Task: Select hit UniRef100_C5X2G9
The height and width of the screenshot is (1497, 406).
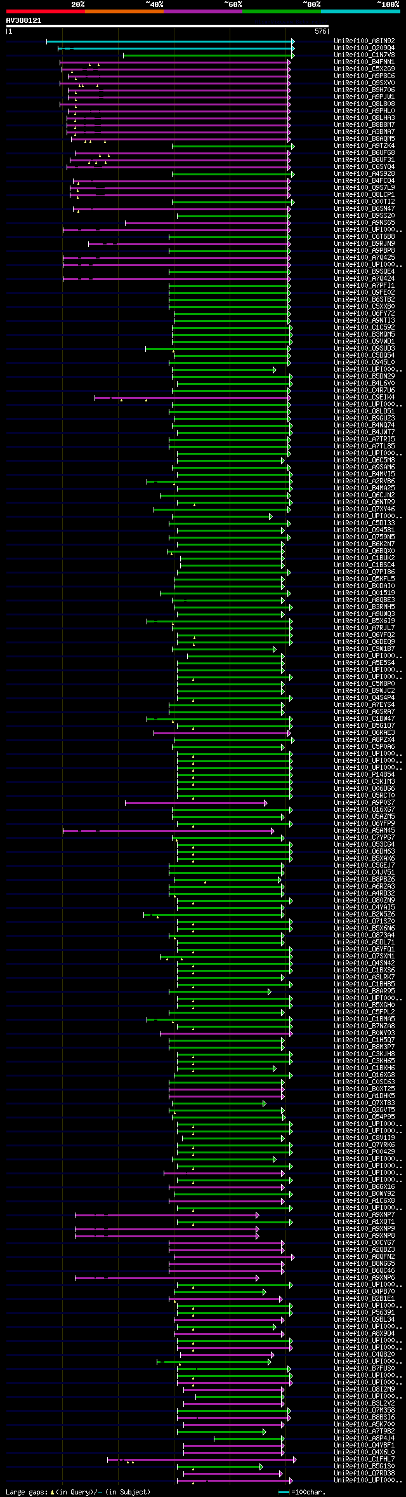Action: 364,69
